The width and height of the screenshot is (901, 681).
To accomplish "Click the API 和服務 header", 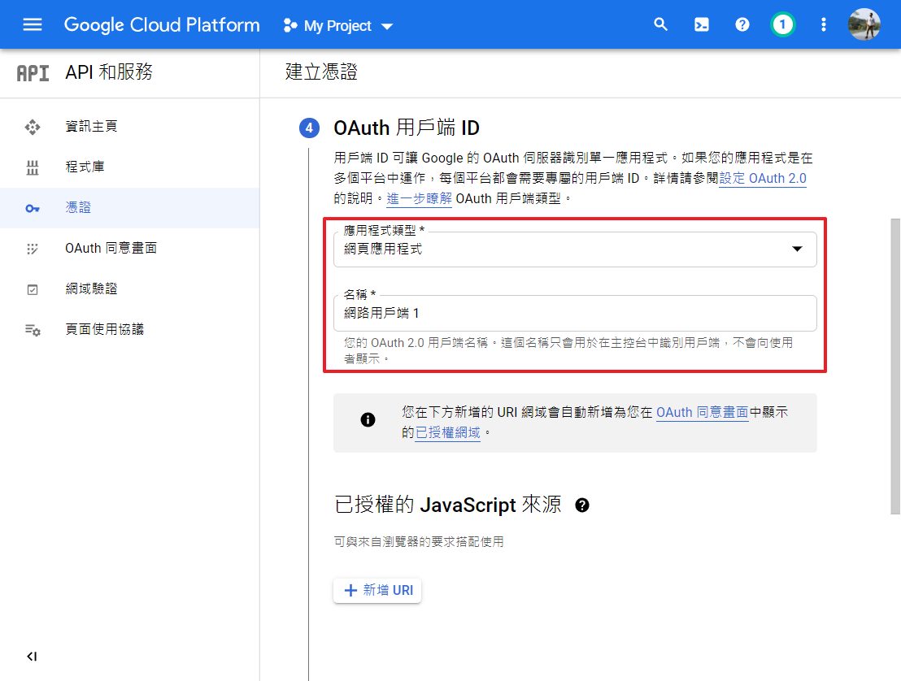I will [x=109, y=72].
